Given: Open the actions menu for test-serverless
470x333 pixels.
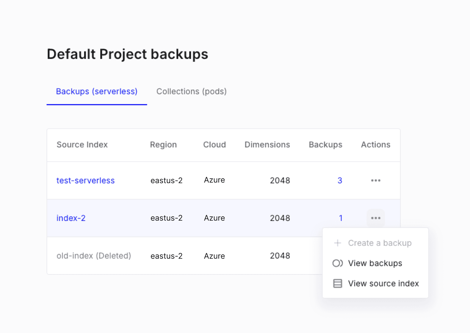Looking at the screenshot, I should [x=376, y=180].
